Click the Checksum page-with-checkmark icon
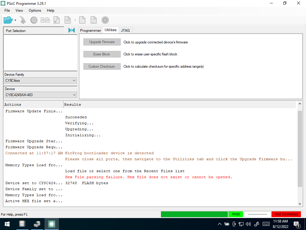This screenshot has height=230, width=306. [56, 20]
